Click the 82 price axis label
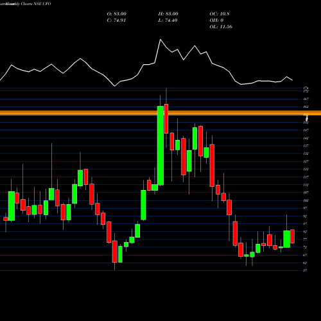321x321 pixels. tap(306, 232)
